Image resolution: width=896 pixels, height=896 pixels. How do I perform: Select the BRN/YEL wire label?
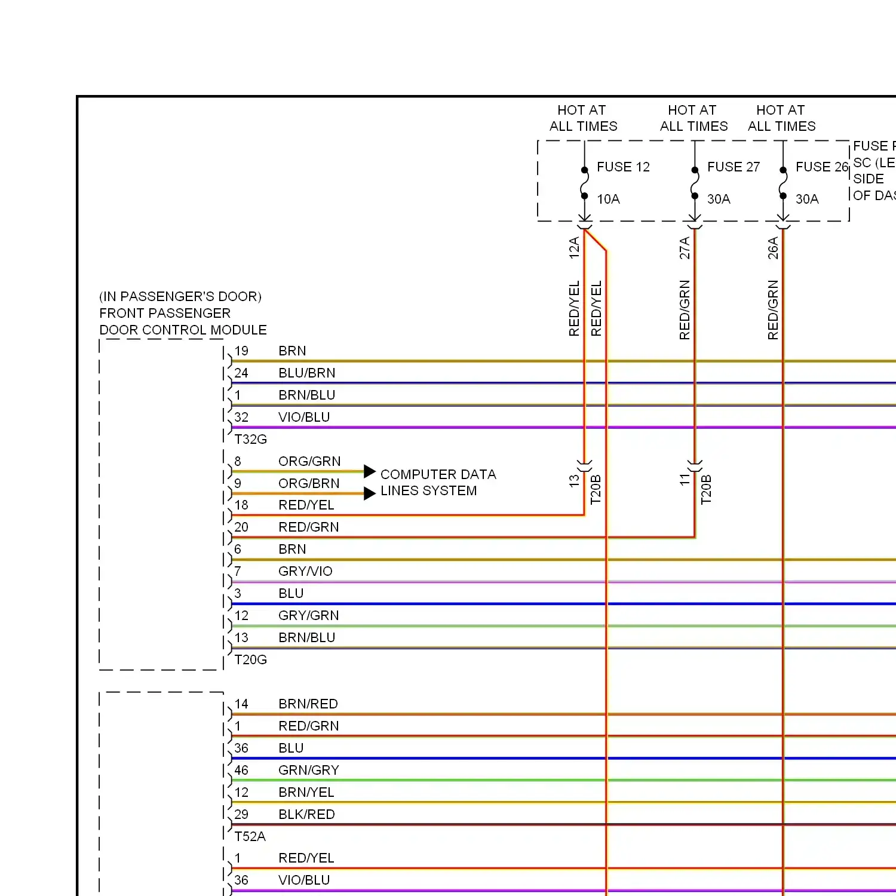[x=306, y=792]
